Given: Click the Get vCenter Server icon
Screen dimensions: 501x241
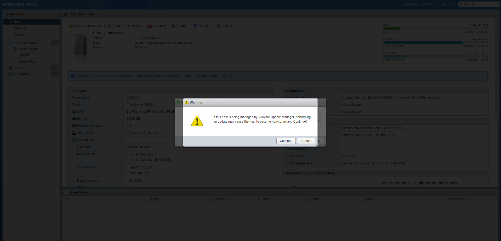Looking at the screenshot, I should [x=71, y=26].
